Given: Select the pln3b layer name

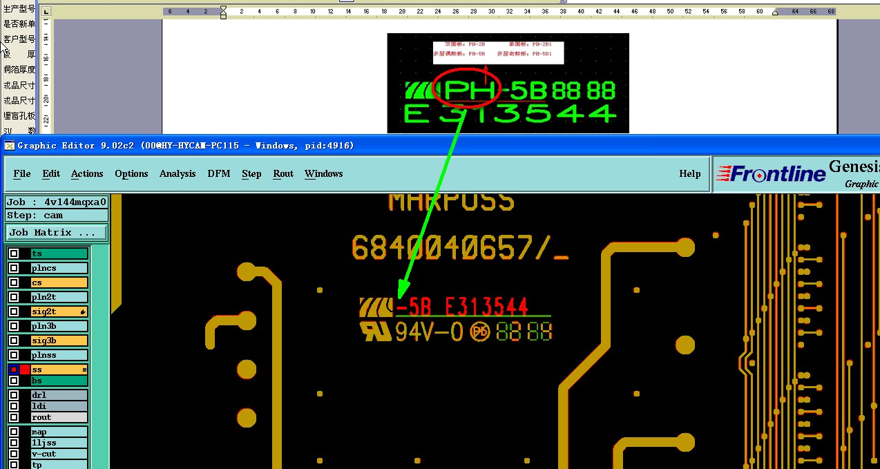Looking at the screenshot, I should [x=59, y=326].
